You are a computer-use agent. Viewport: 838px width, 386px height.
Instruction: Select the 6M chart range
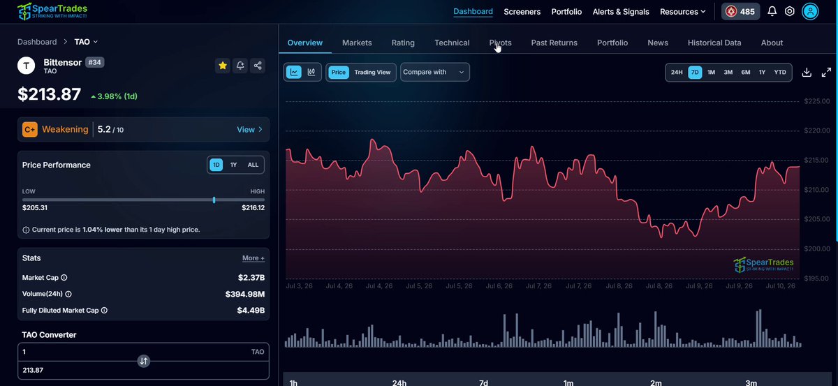pos(746,72)
